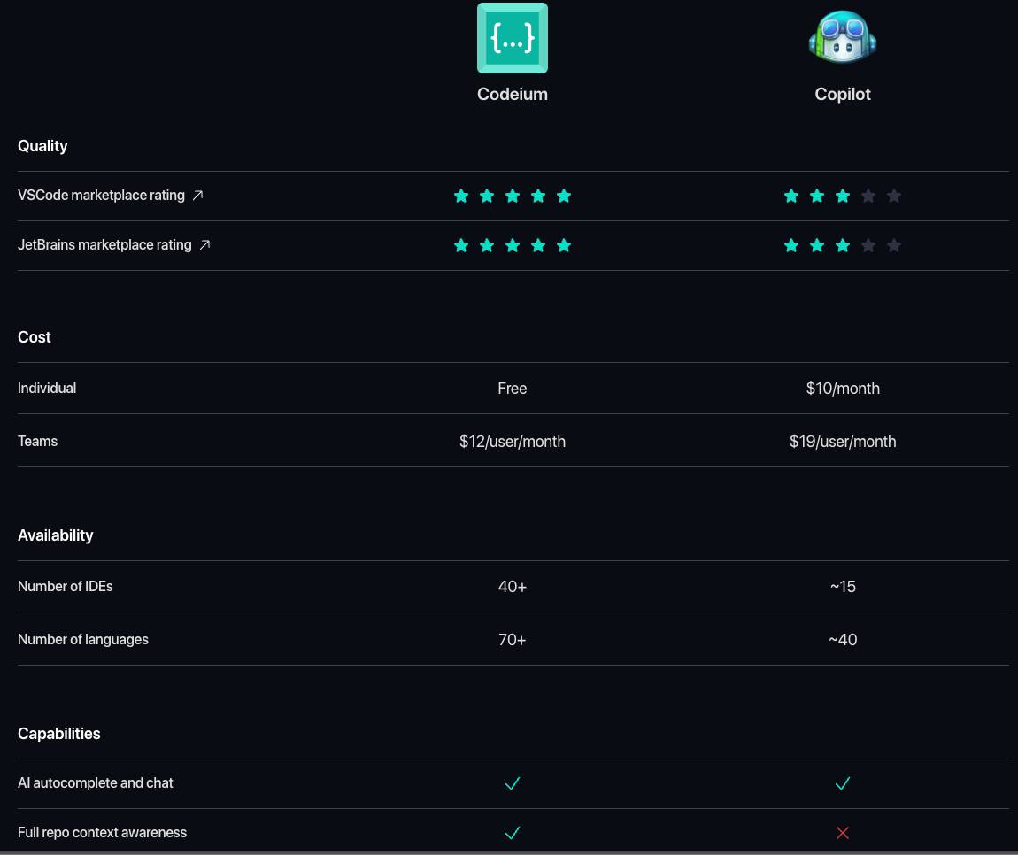Click the '~40' languages value
Screen dimensions: 1018x855
pos(842,640)
